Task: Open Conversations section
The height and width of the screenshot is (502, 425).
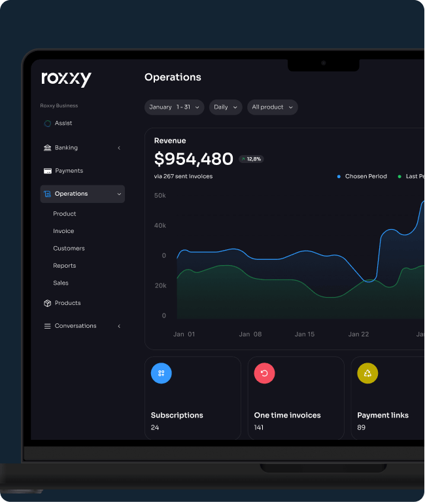Action: point(75,326)
